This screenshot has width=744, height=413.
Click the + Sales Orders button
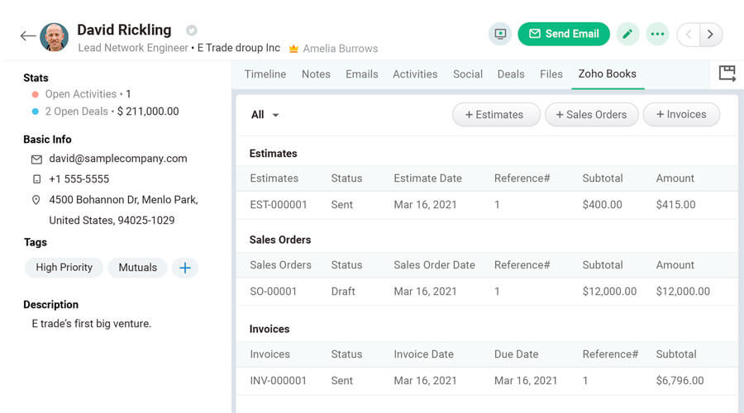592,115
